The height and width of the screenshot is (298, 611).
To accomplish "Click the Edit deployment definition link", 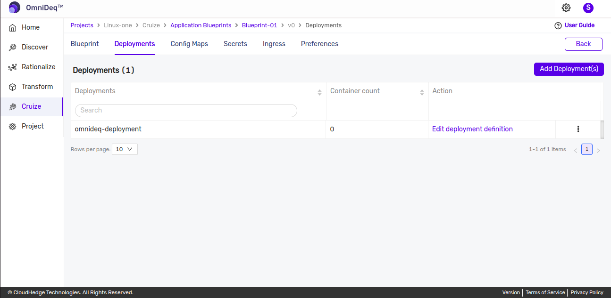I will (472, 129).
